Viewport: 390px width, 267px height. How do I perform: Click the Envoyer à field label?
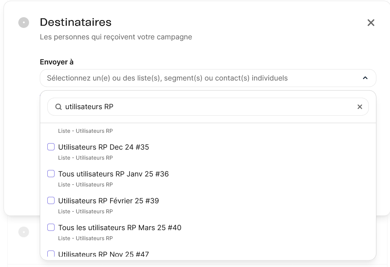tap(57, 62)
